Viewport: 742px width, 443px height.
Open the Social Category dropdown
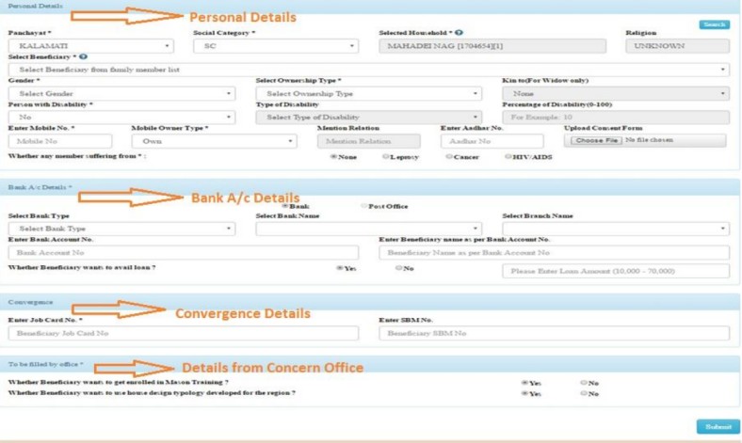[275, 45]
